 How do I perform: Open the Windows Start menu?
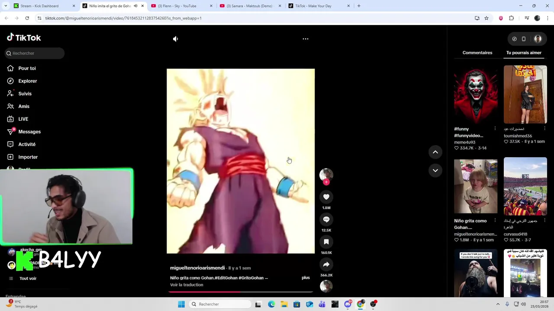click(181, 304)
